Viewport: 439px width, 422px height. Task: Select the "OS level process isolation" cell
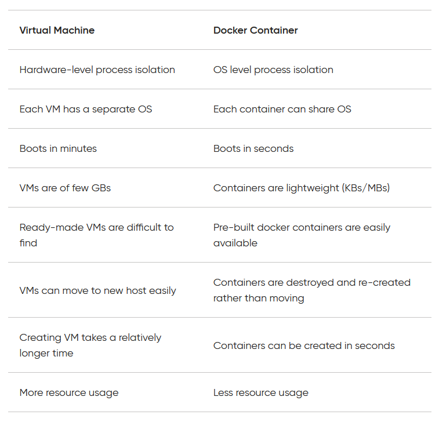[x=273, y=70]
